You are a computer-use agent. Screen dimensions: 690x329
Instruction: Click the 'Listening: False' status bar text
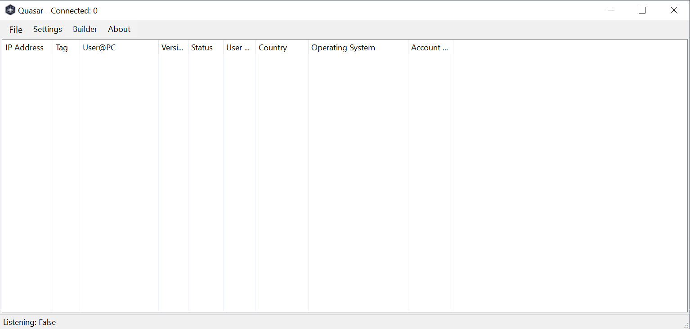tap(30, 322)
